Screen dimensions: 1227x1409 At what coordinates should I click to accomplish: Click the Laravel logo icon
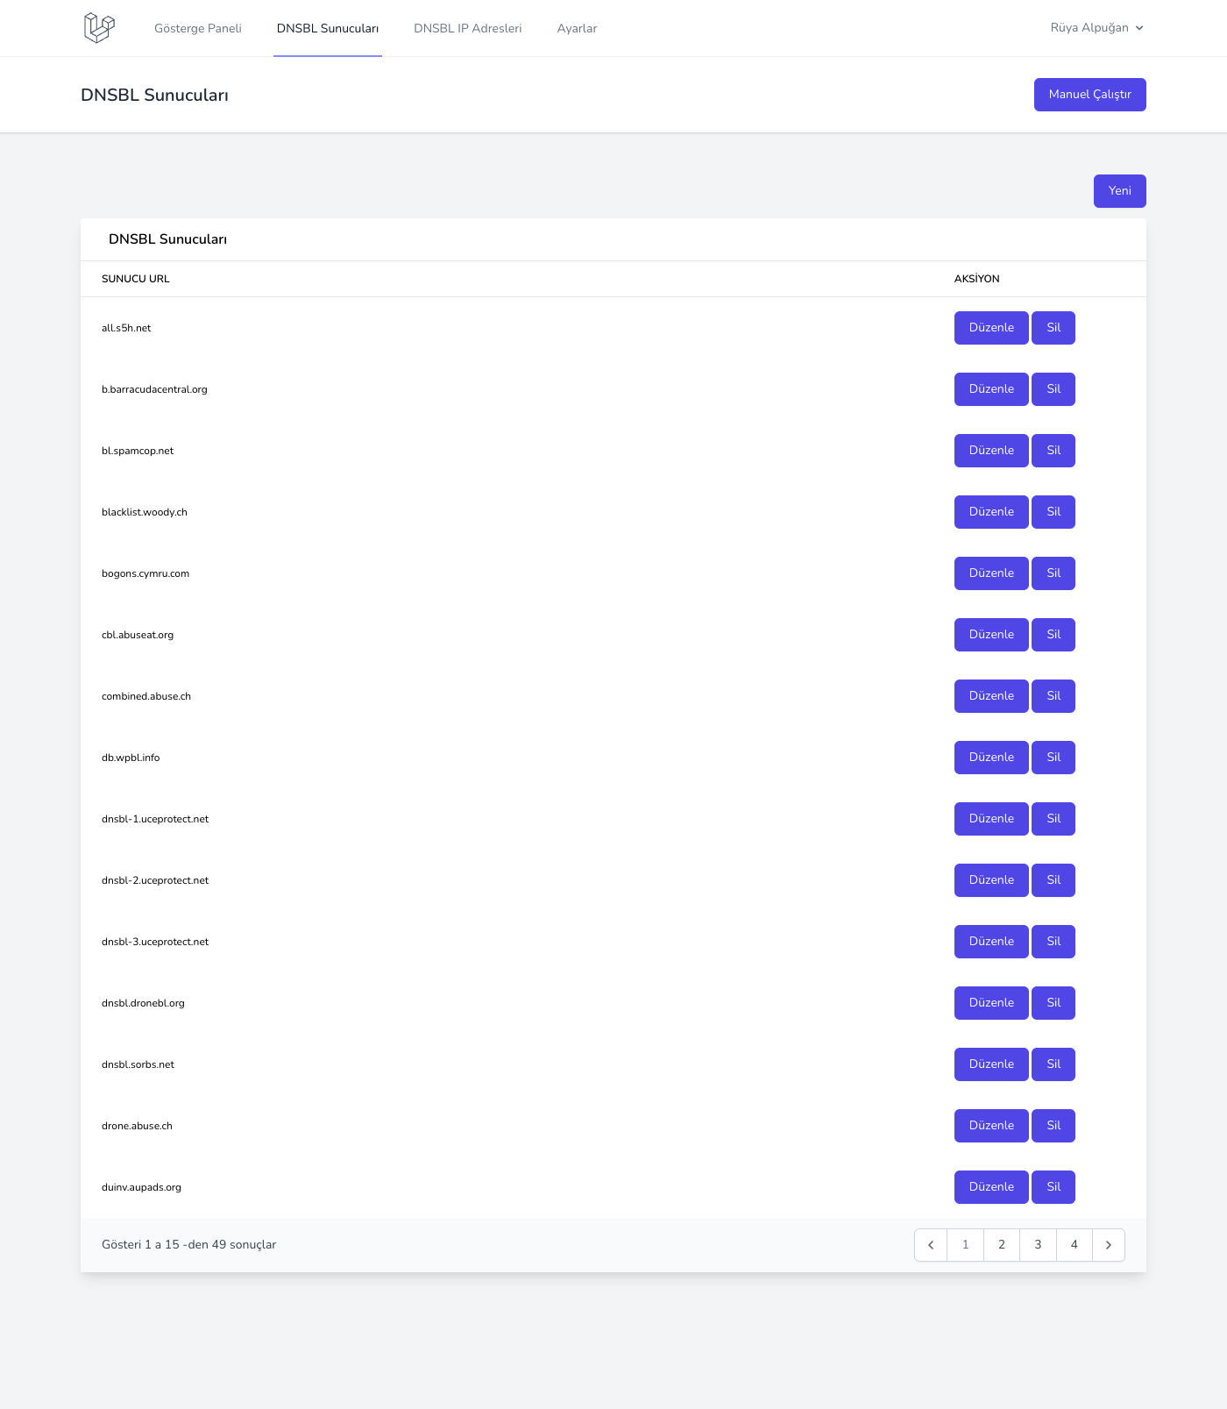[x=99, y=28]
